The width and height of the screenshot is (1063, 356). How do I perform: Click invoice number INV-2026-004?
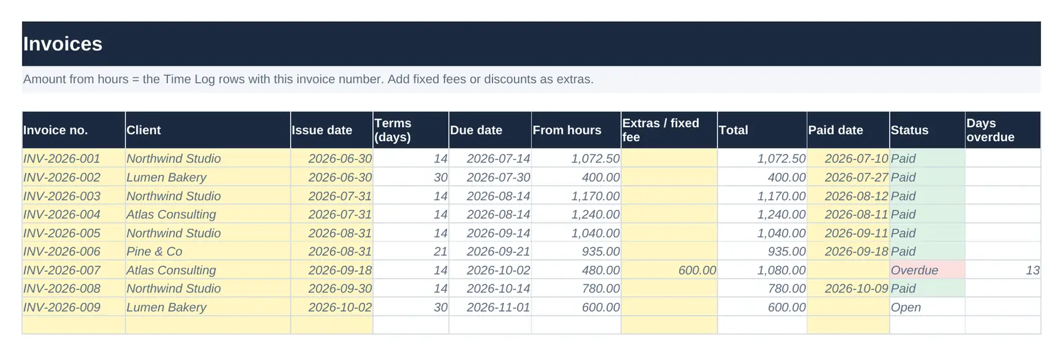point(74,214)
